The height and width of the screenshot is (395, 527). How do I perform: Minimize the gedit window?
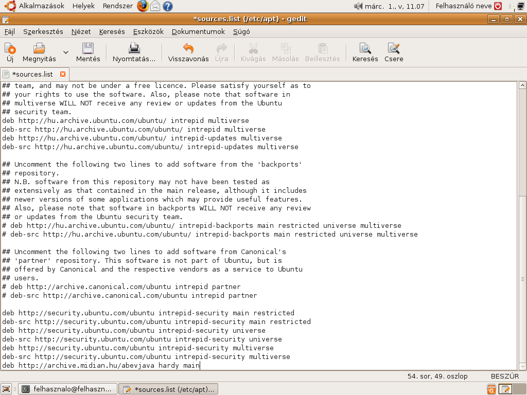(494, 19)
